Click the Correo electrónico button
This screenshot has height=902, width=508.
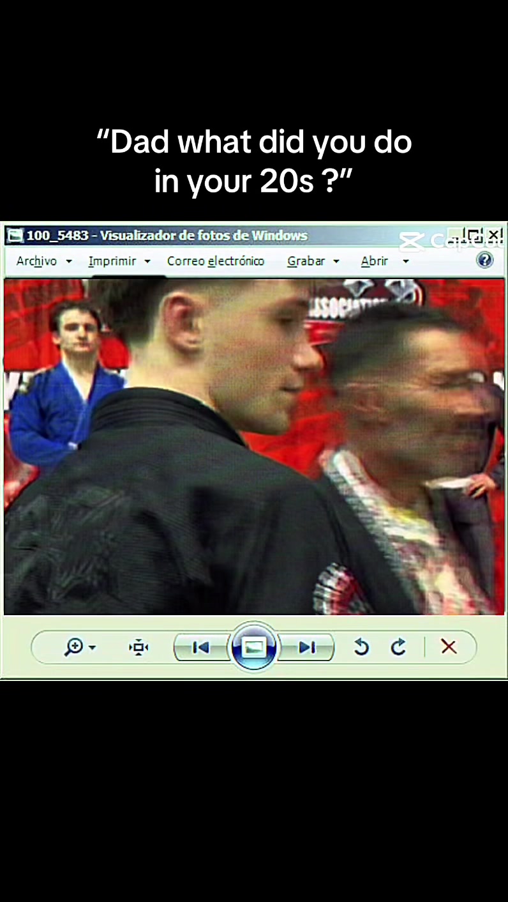215,261
